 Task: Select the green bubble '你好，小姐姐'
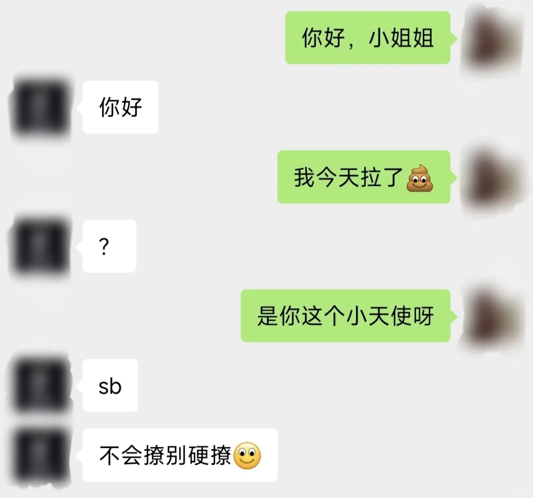pyautogui.click(x=368, y=38)
